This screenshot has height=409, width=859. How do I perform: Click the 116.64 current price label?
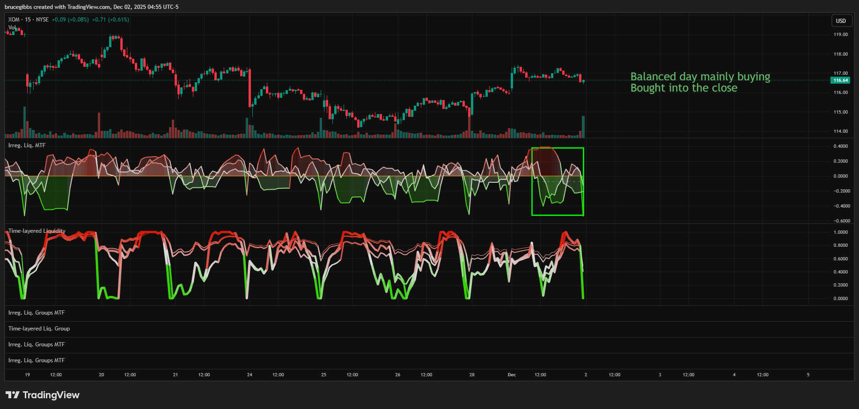[x=840, y=80]
